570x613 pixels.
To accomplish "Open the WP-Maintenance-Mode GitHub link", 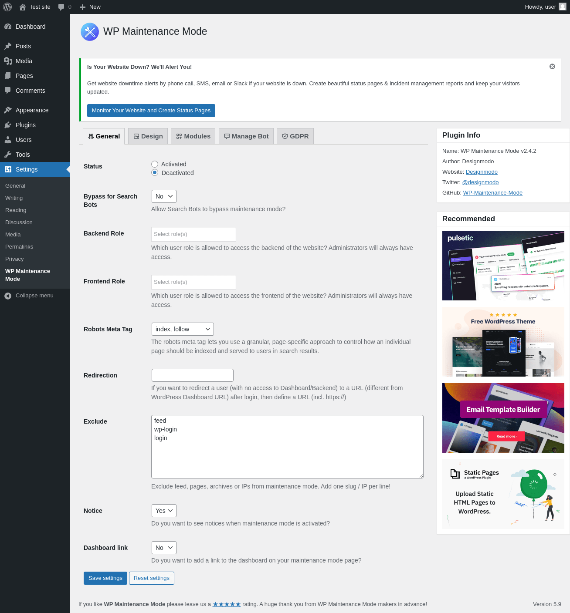I will click(493, 193).
